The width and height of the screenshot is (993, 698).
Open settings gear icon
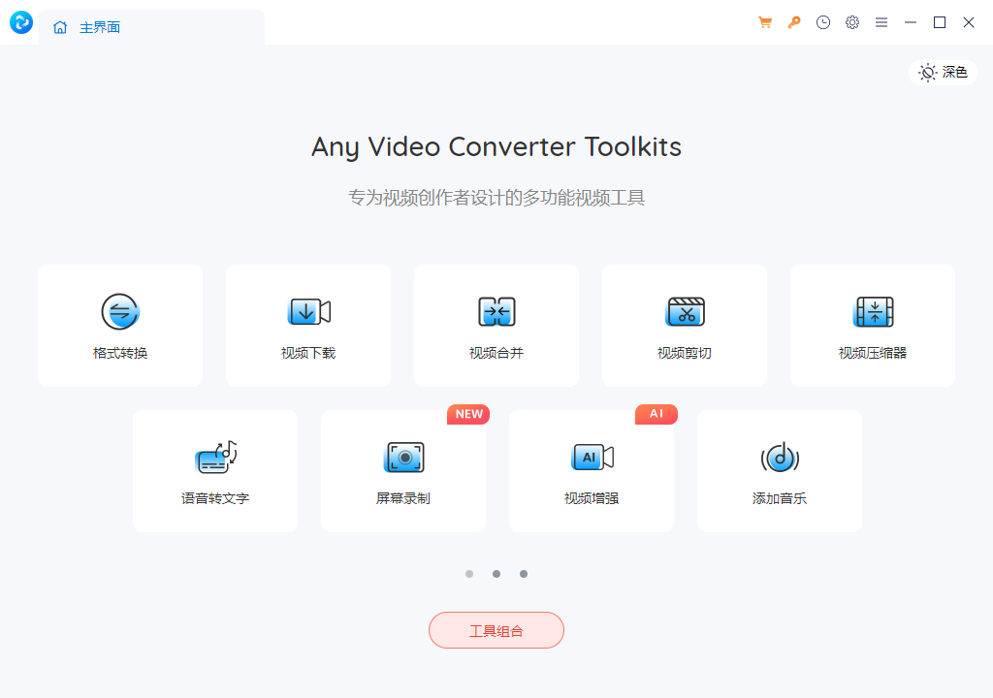(852, 23)
